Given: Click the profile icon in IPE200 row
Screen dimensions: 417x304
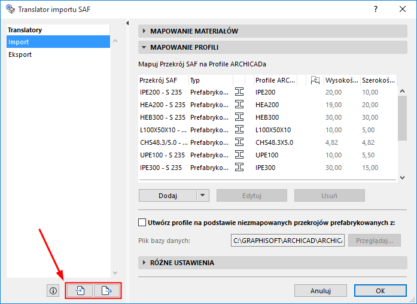Looking at the screenshot, I should [x=239, y=92].
